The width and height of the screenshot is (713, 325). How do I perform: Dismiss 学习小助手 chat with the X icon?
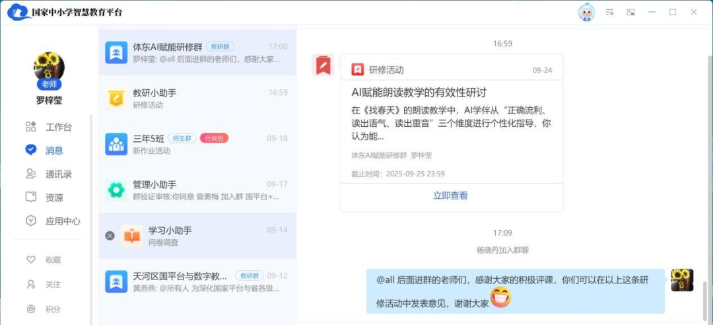pos(110,236)
